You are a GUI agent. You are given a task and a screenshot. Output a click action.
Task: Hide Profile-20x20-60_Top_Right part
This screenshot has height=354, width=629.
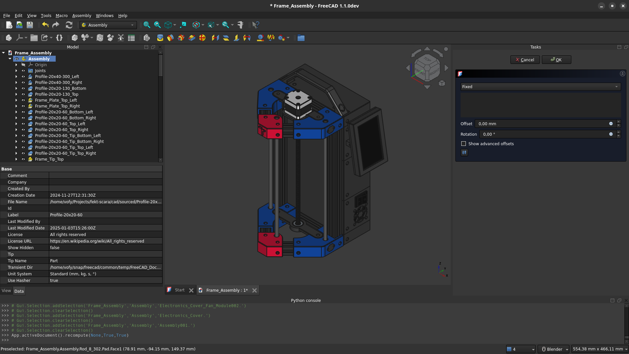(x=23, y=130)
